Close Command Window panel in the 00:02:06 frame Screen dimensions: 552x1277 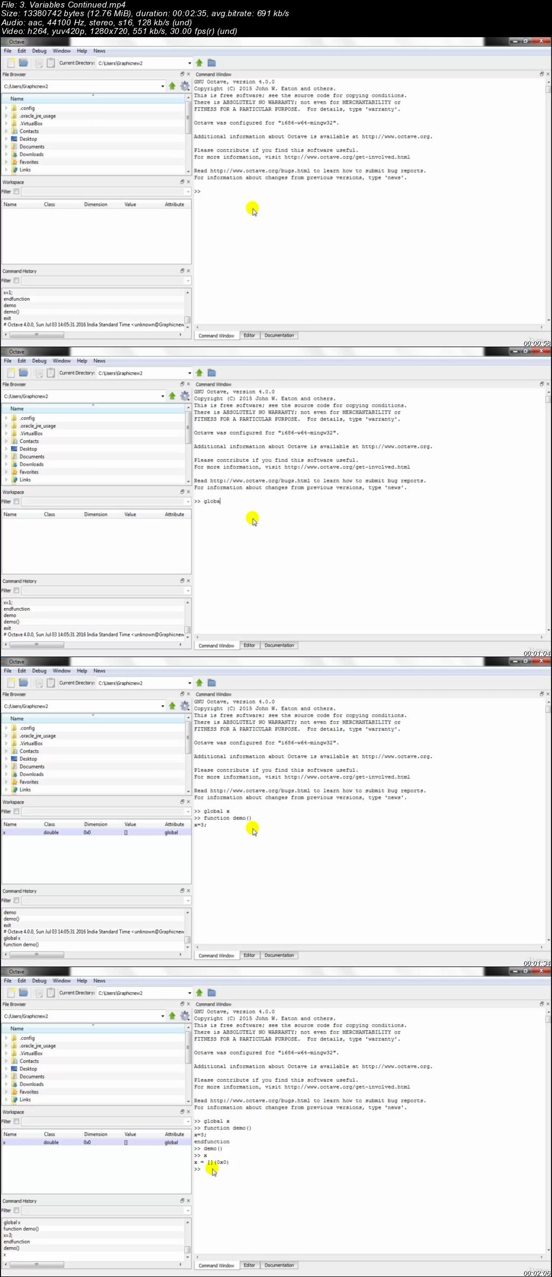[548, 1004]
